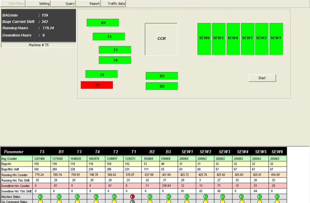Select the B1 machine block

(x=103, y=23)
